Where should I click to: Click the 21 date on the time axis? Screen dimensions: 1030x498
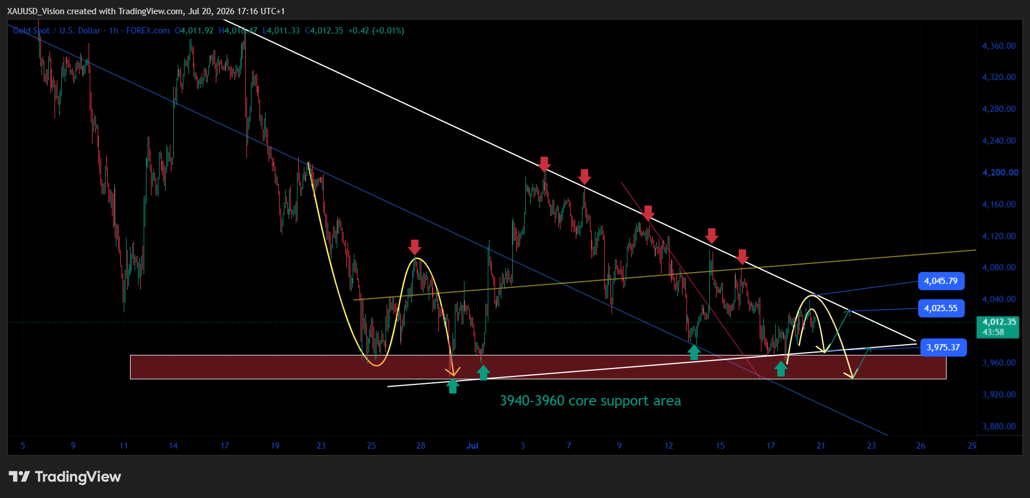click(x=821, y=446)
